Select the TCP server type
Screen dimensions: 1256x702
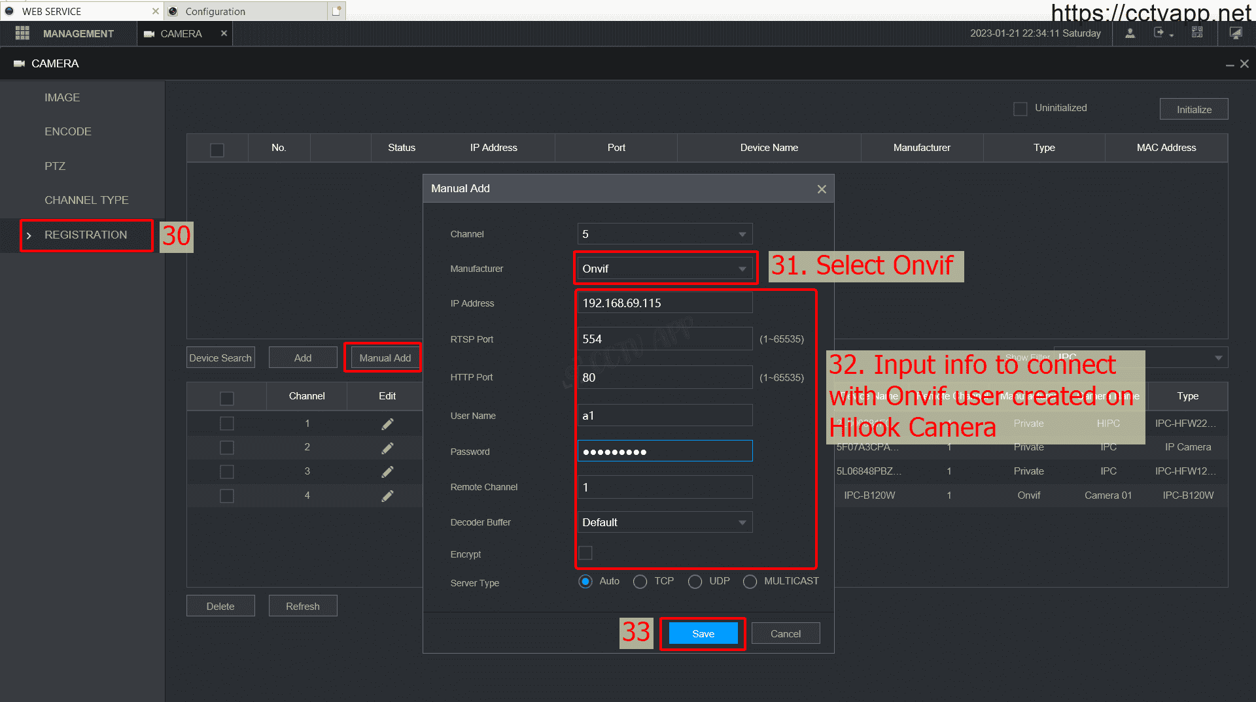[x=640, y=582]
